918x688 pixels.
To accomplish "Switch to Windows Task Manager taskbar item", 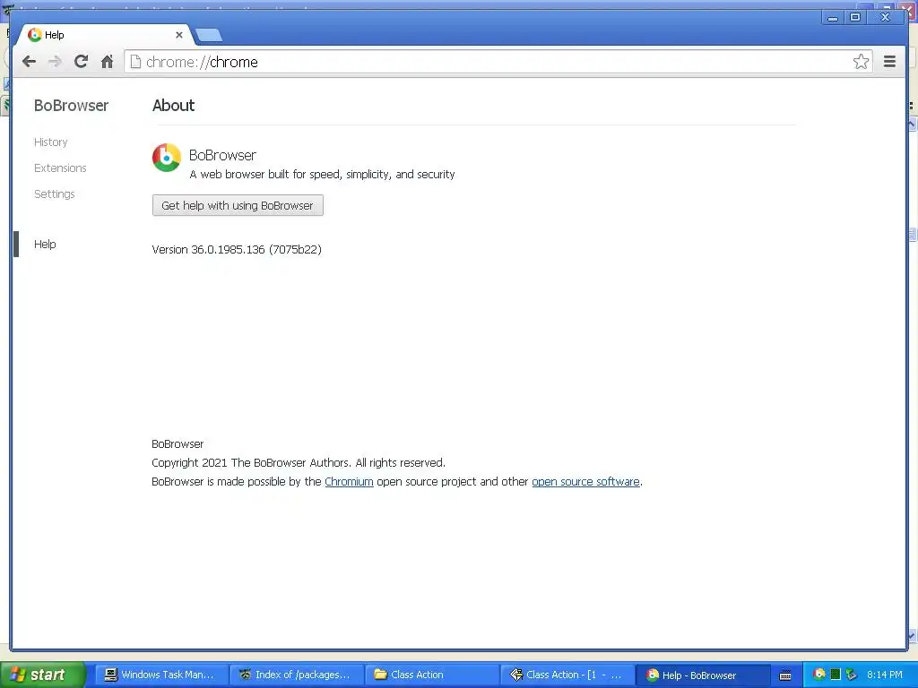I will click(x=160, y=675).
